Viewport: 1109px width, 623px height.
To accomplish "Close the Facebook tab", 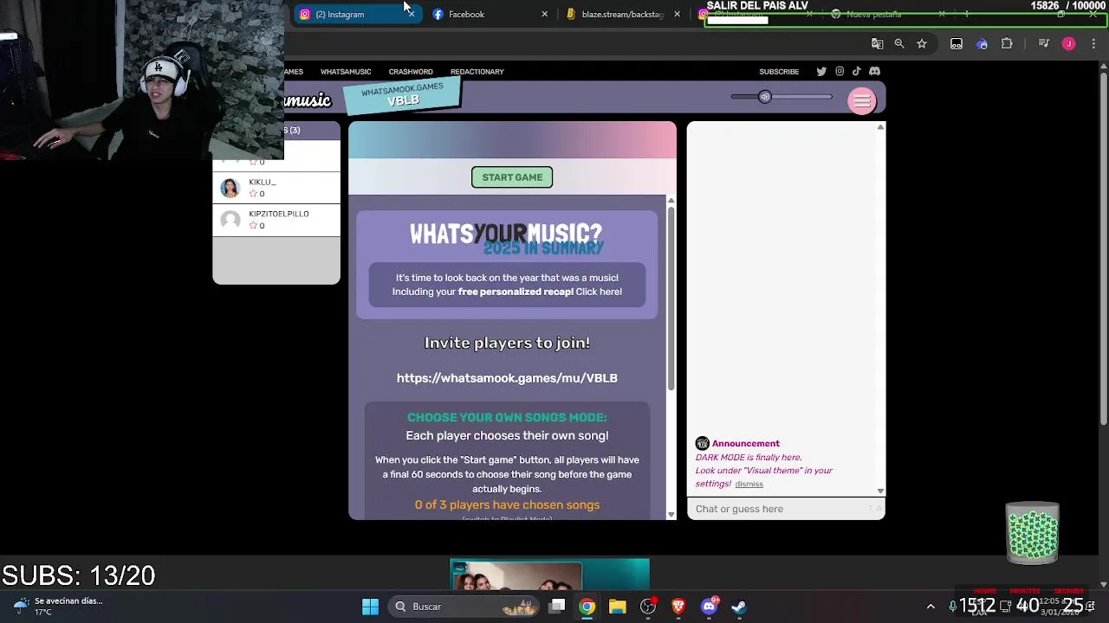I will 544,14.
